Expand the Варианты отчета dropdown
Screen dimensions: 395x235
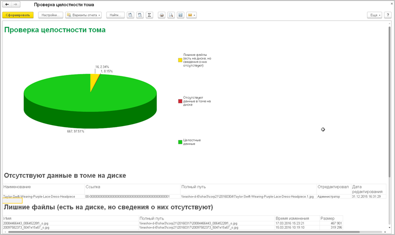[x=83, y=15]
